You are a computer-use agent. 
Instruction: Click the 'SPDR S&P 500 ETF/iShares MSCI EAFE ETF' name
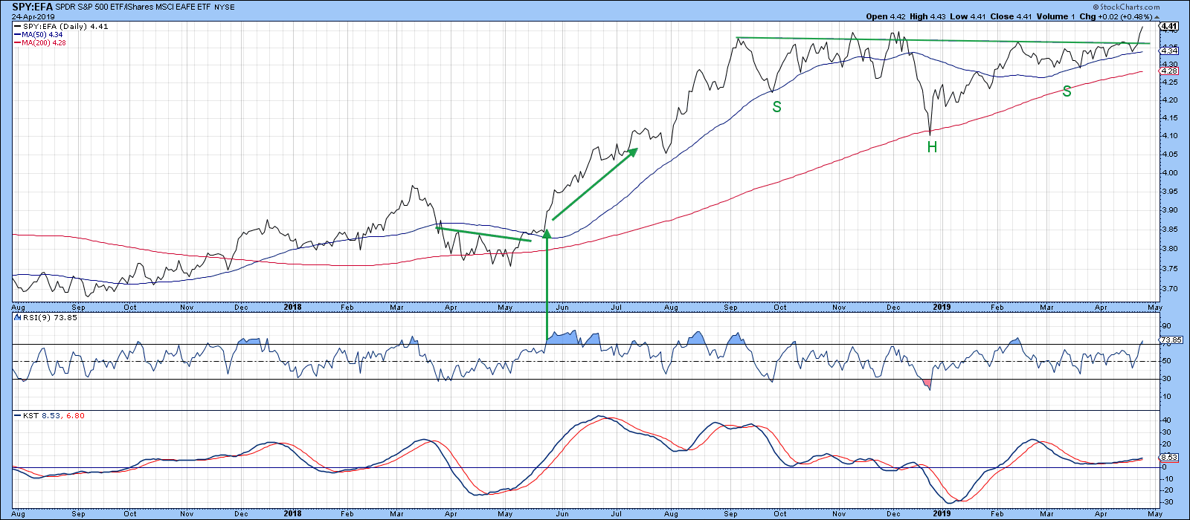[135, 7]
